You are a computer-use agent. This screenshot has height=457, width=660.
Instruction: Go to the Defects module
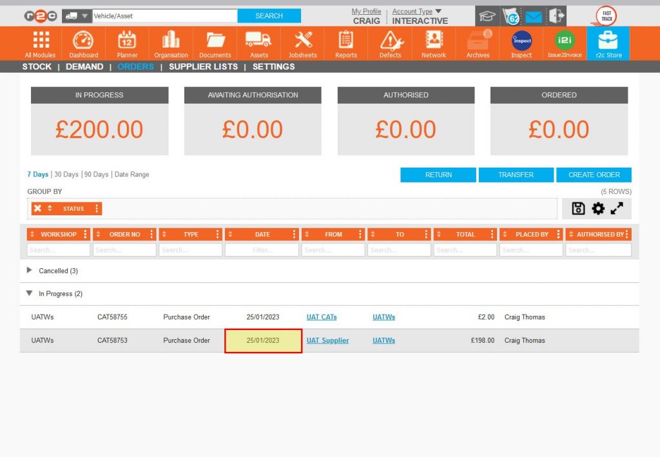pyautogui.click(x=390, y=43)
